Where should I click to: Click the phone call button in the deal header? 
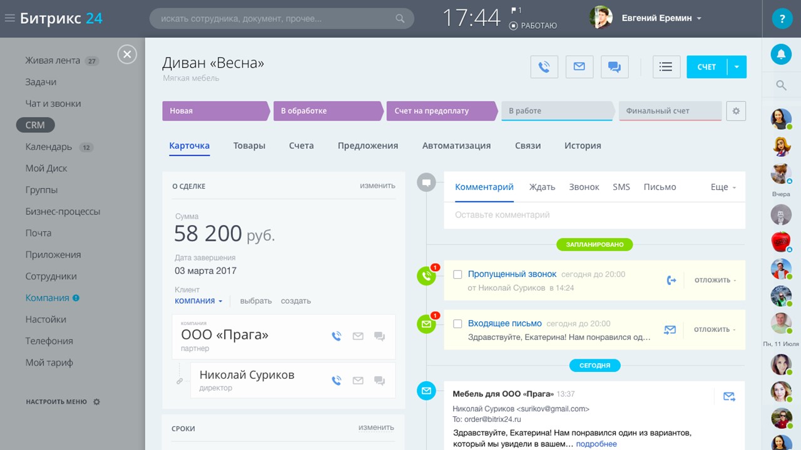pos(544,67)
